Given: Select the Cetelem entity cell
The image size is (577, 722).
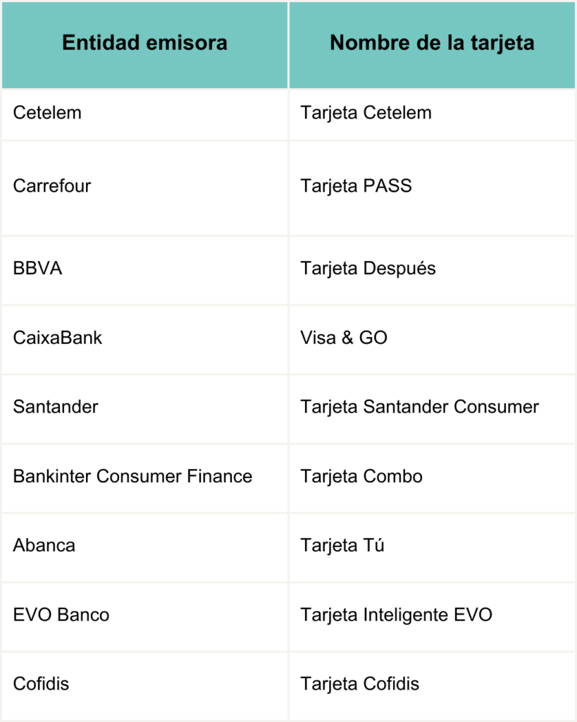Looking at the screenshot, I should [144, 115].
